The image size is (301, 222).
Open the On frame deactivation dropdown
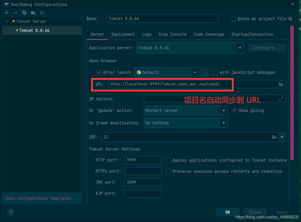tap(186, 123)
